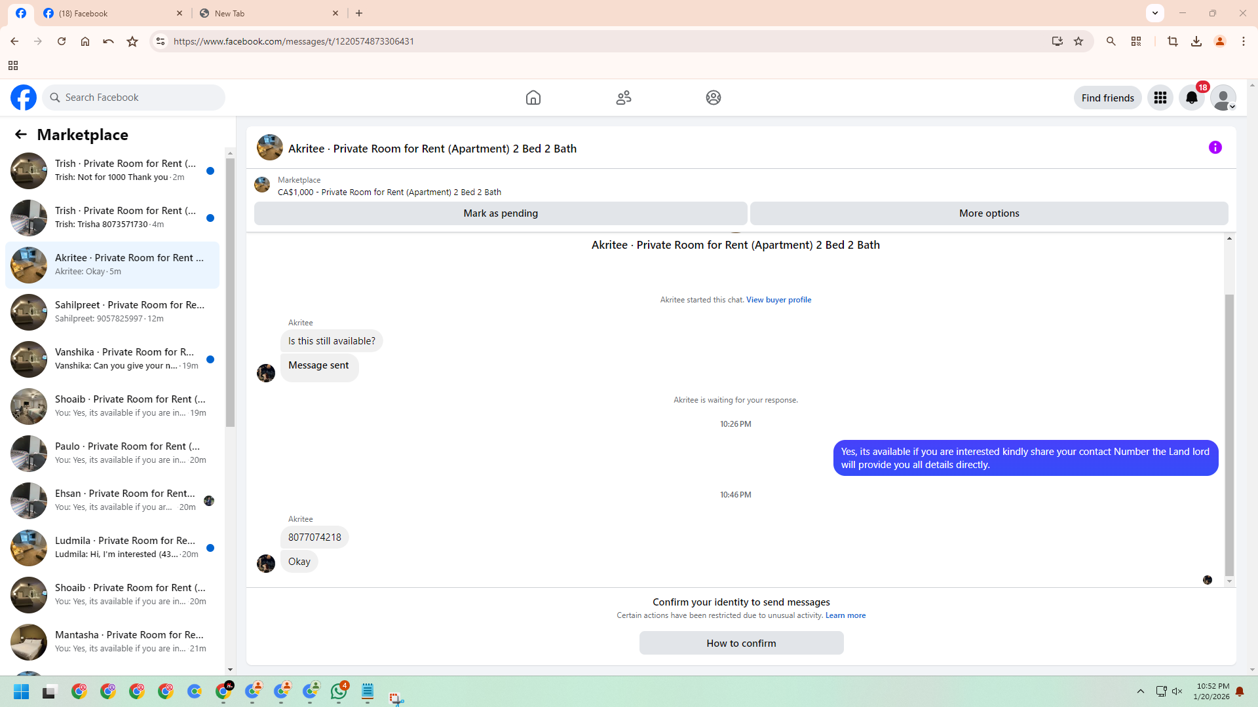Open the View buyer profile link
This screenshot has height=707, width=1258.
[x=778, y=300]
